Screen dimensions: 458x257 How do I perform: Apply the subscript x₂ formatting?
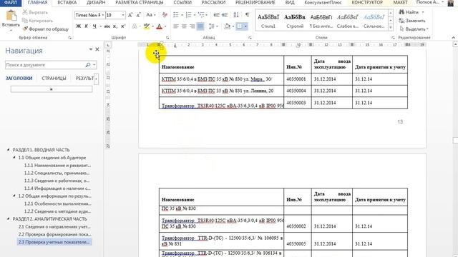(115, 26)
